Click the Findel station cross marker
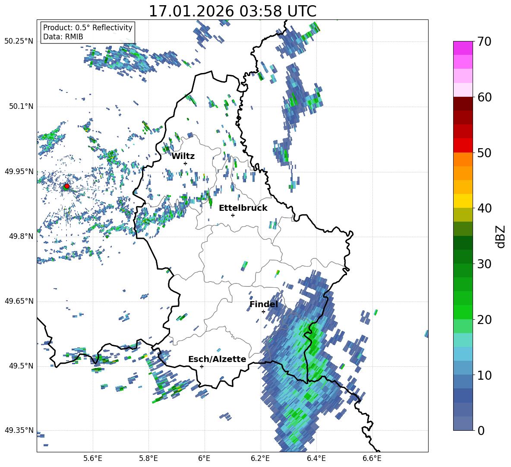 (x=263, y=312)
